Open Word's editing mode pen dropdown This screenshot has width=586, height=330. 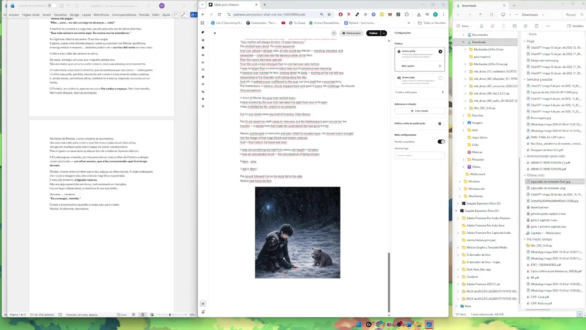coord(184,15)
